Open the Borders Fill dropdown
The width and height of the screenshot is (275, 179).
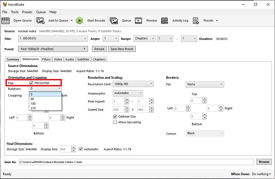click(205, 85)
